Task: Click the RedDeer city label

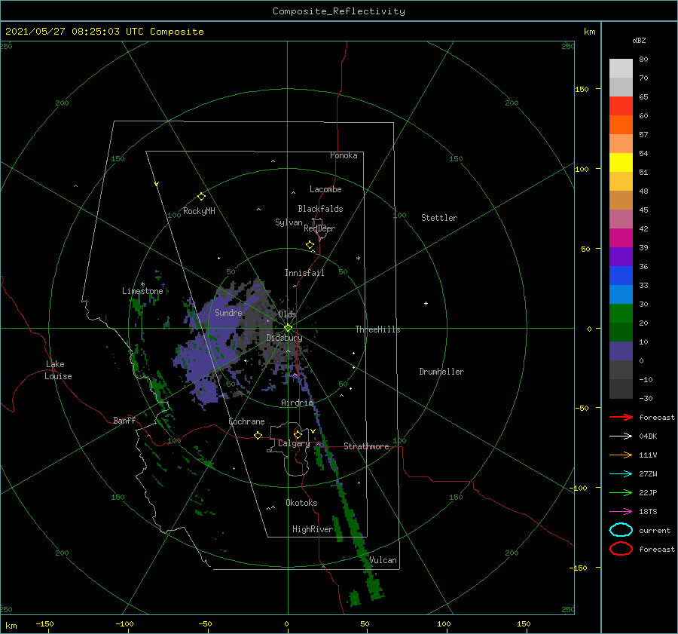Action: [x=319, y=228]
